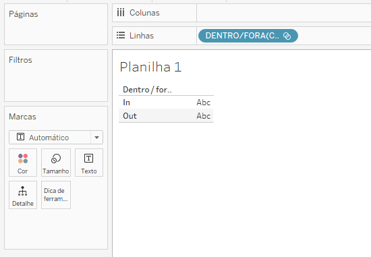Click the Linhas shelf rows icon
The width and height of the screenshot is (371, 257).
(121, 36)
